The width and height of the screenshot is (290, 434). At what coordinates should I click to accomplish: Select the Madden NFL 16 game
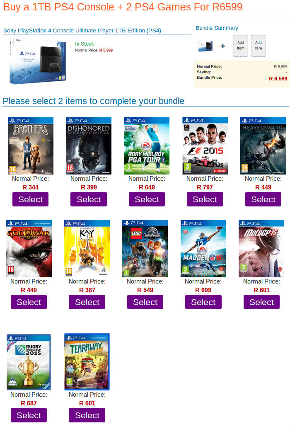203,302
